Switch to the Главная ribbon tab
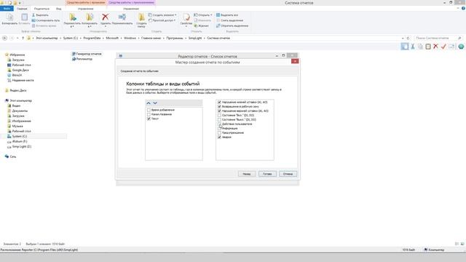The image size is (466, 262). [22, 9]
